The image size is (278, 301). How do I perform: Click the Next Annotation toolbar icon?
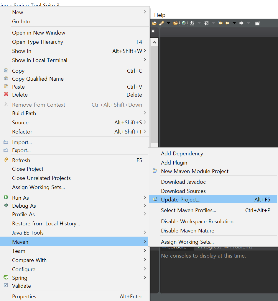pos(192,23)
